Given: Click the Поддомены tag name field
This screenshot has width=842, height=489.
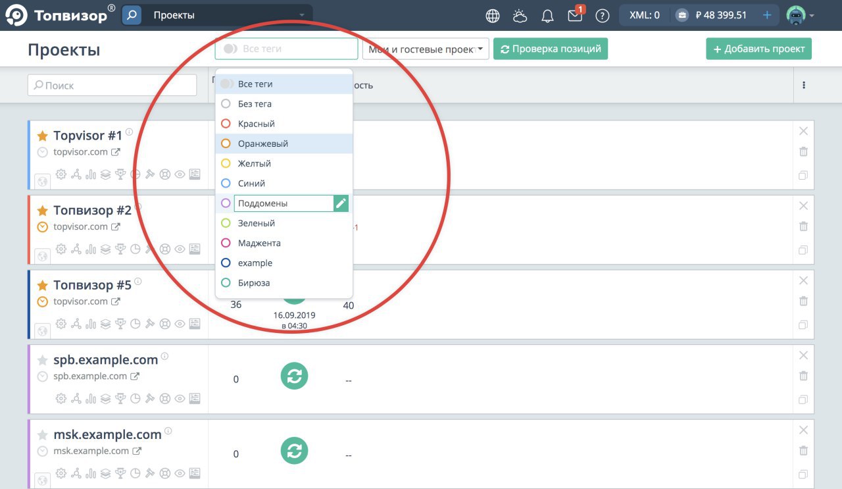Looking at the screenshot, I should [x=284, y=203].
